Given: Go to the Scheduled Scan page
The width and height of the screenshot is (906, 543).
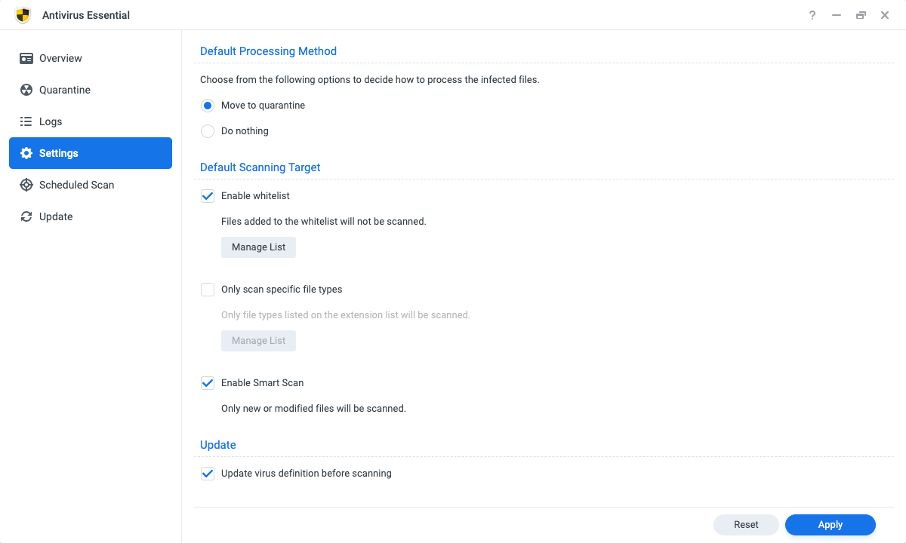Looking at the screenshot, I should pos(76,185).
